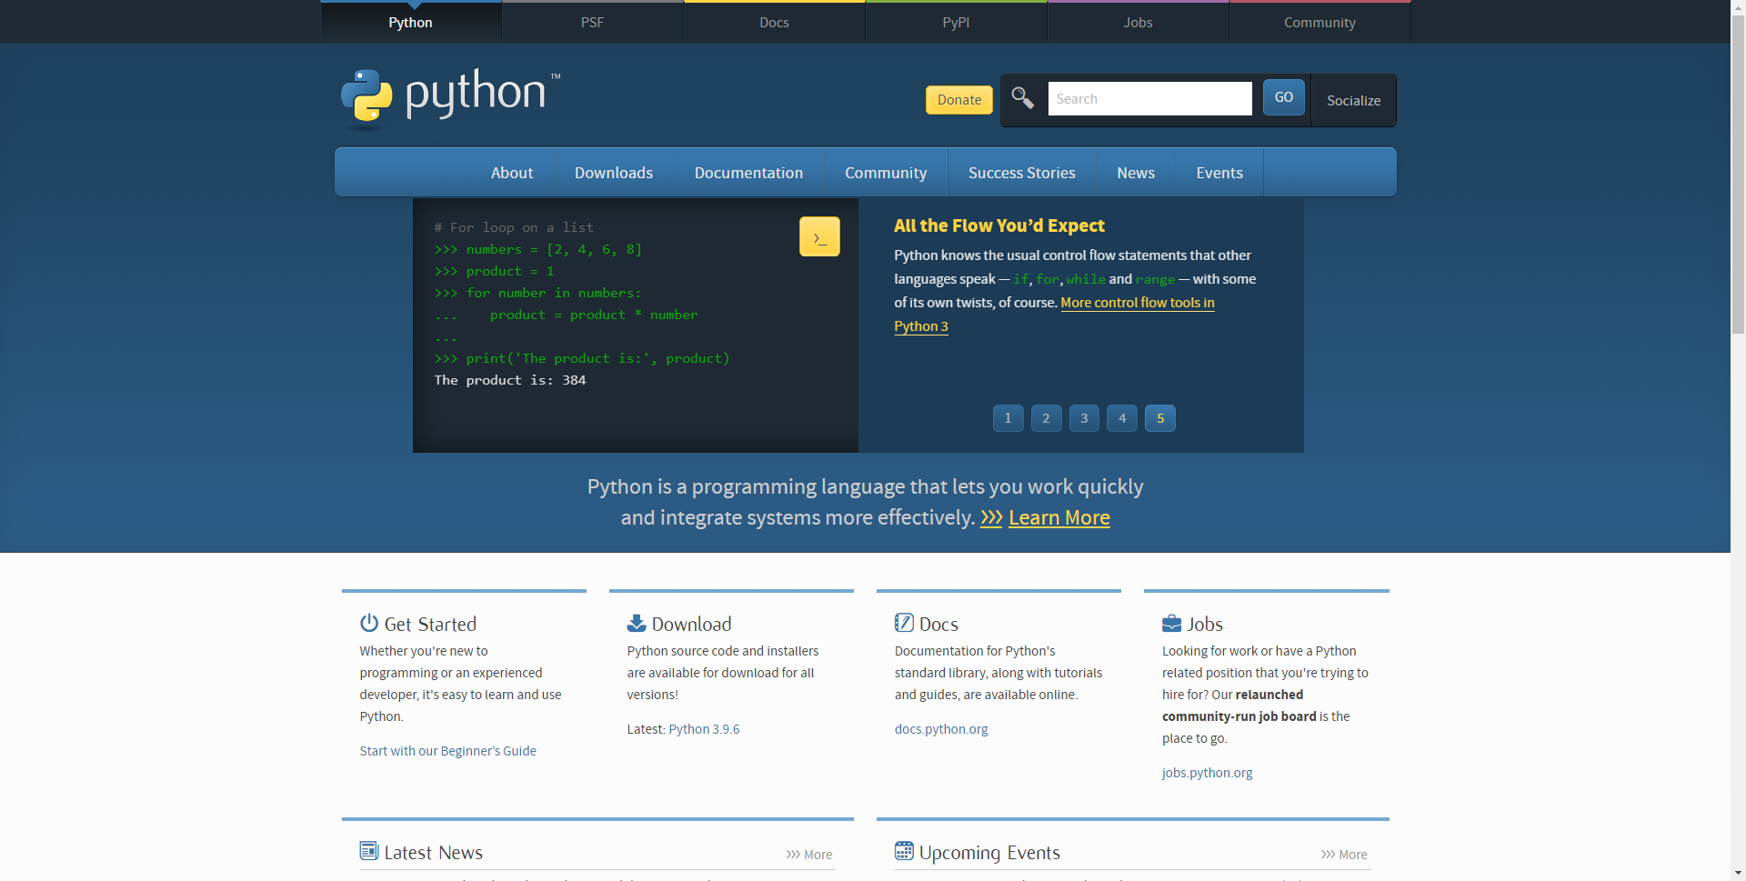Open the Downloads menu
The image size is (1746, 881).
pyautogui.click(x=614, y=173)
